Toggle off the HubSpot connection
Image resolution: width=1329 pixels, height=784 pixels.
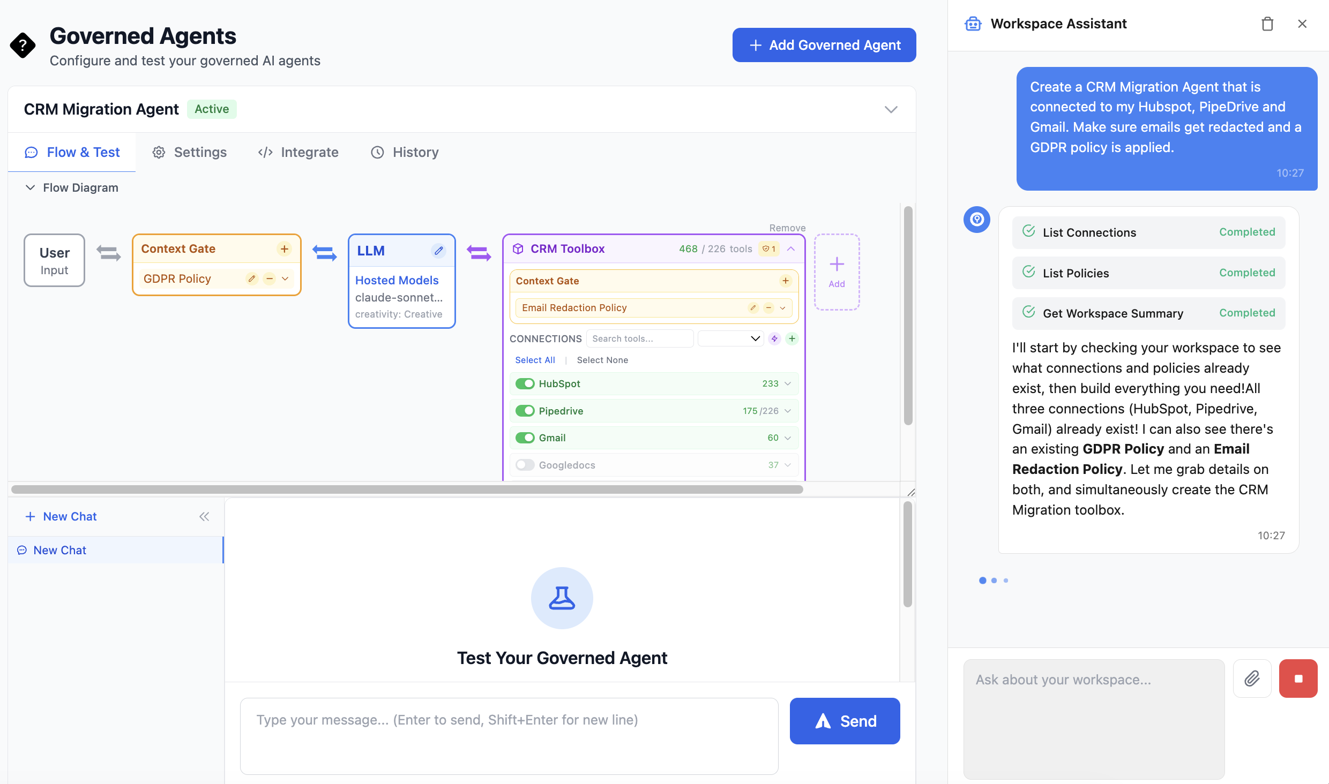(525, 383)
